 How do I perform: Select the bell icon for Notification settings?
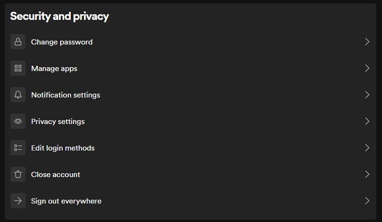[x=18, y=95]
